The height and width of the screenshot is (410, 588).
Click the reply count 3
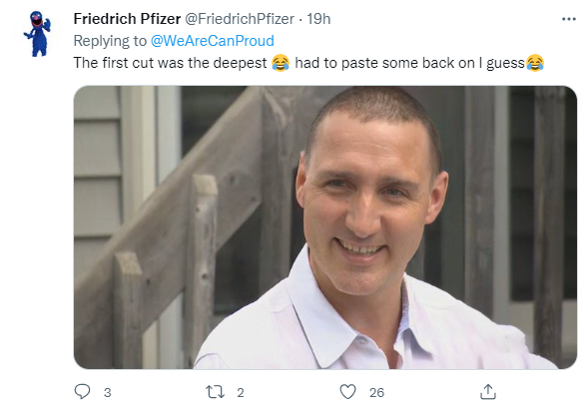point(107,392)
